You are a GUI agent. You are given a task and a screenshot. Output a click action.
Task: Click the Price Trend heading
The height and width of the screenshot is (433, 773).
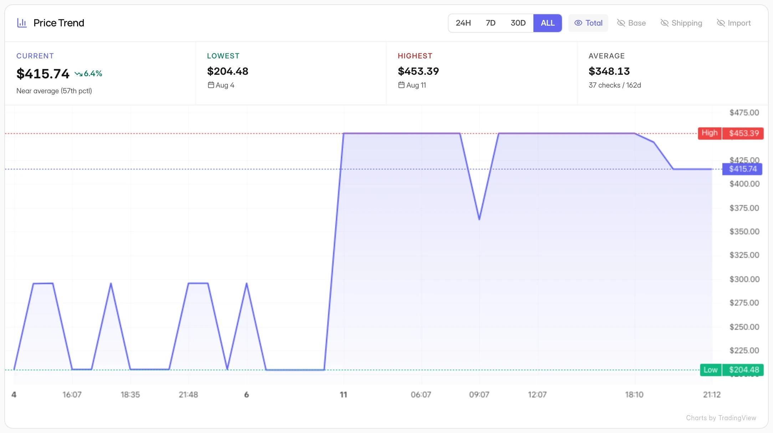[x=59, y=23]
